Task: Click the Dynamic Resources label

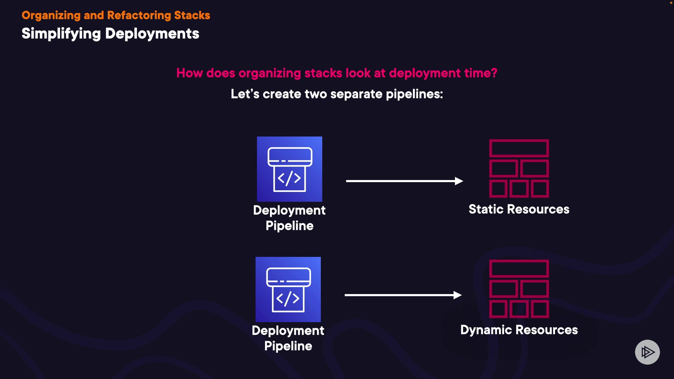Action: click(x=519, y=330)
